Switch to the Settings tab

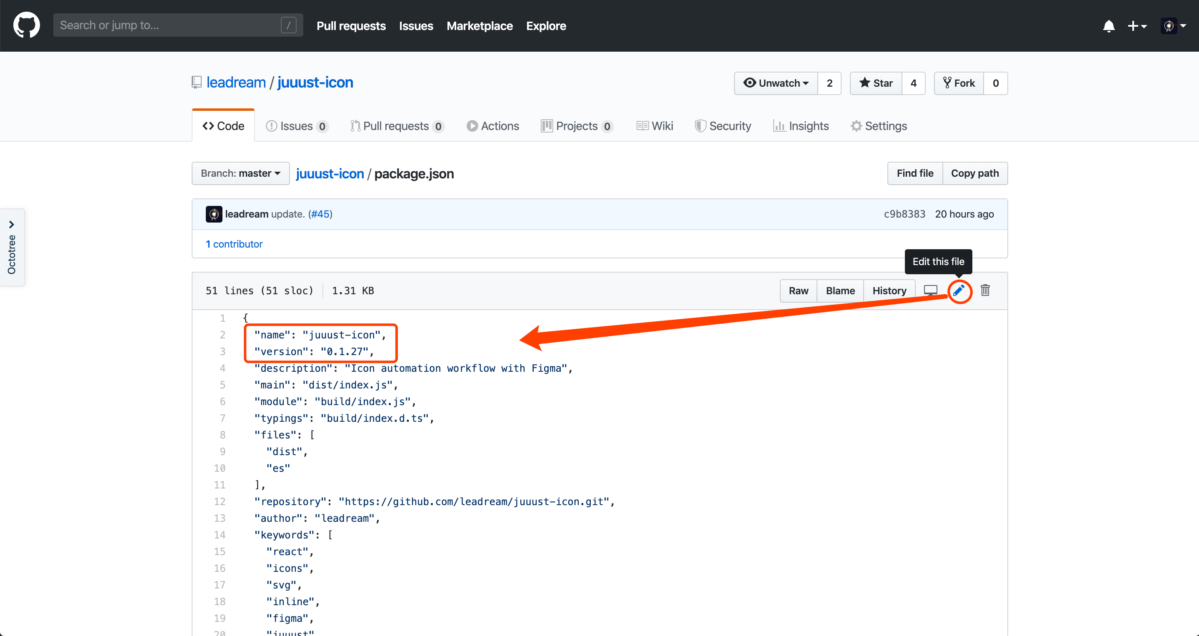tap(879, 126)
